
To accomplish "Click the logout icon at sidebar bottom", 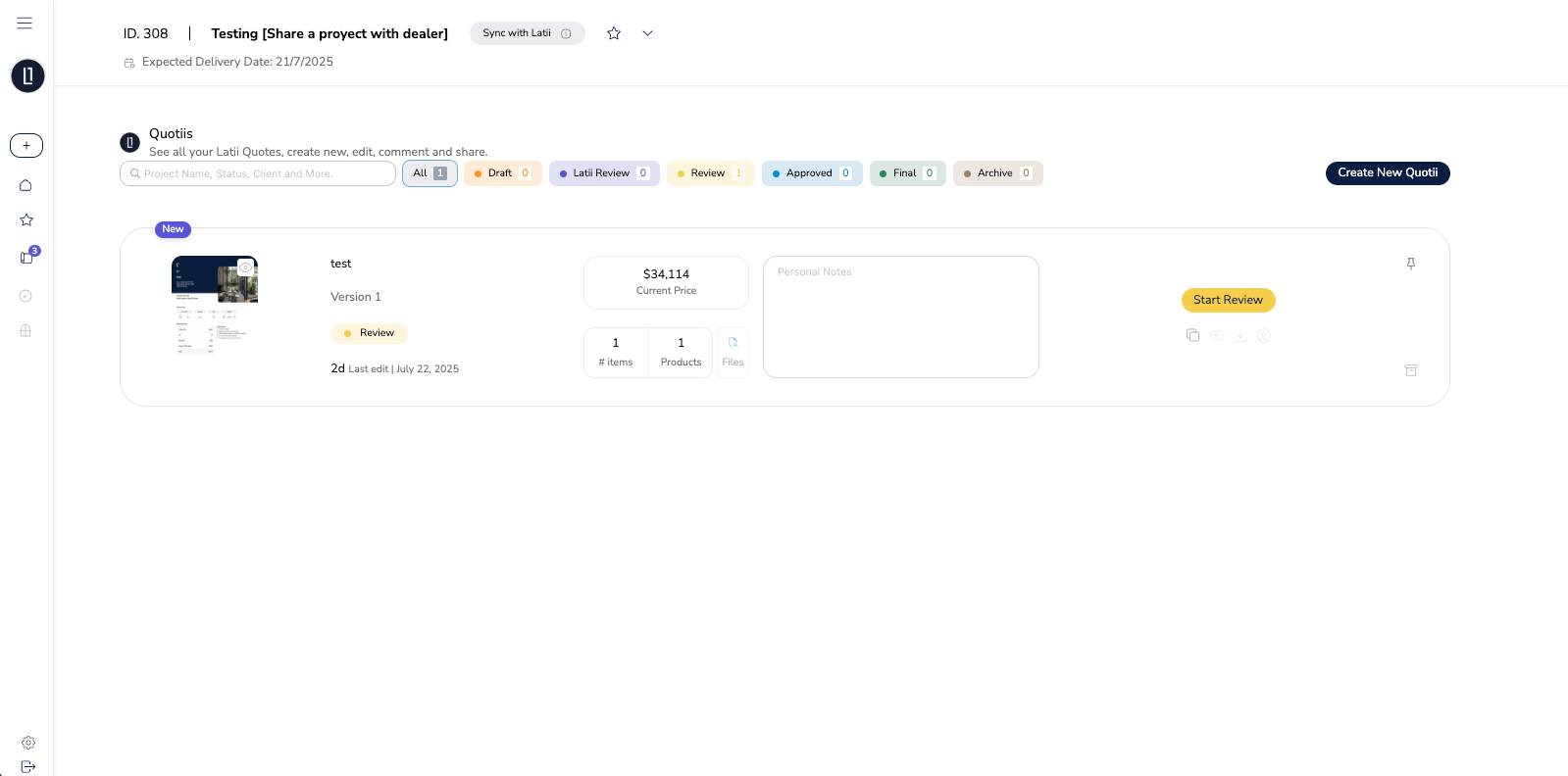I will [27, 766].
